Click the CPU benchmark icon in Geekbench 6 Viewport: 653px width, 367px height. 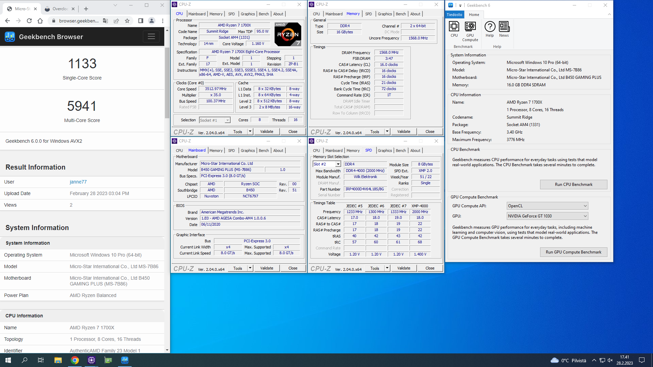pos(454,29)
